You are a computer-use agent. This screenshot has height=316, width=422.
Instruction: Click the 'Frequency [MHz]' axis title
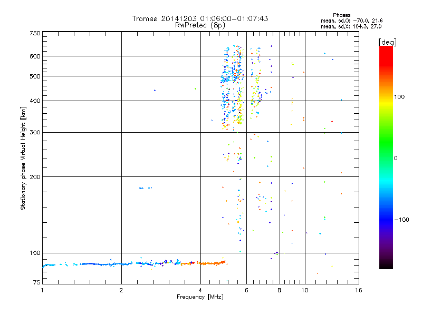click(200, 297)
